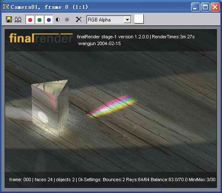
Task: Toggle the blue channel display
Action: [x=49, y=20]
